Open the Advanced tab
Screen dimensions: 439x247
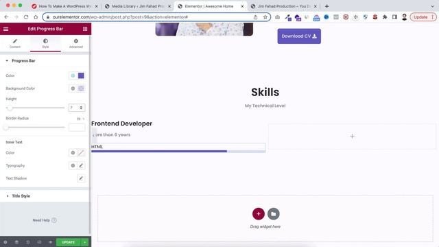tap(76, 43)
